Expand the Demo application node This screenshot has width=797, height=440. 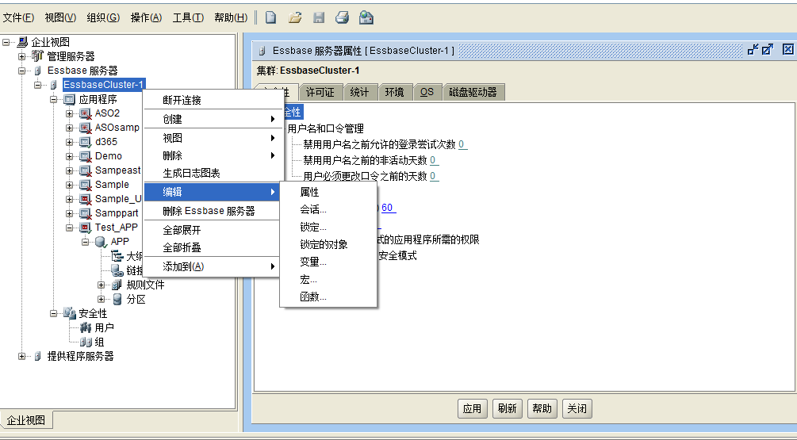coord(69,156)
